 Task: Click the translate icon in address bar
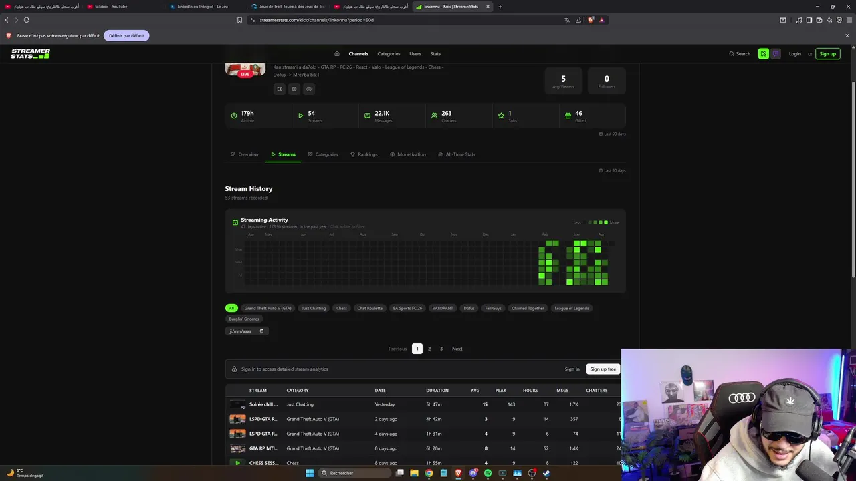[x=567, y=20]
